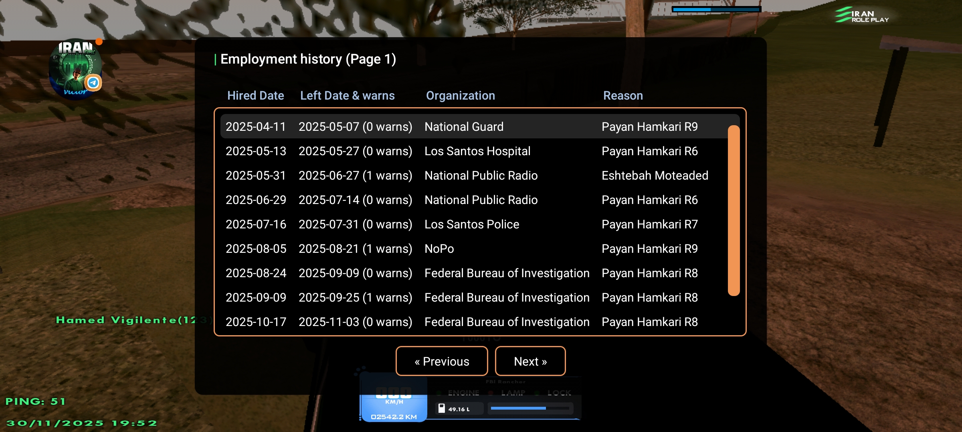This screenshot has width=962, height=432.
Task: Click the Reason column header
Action: tap(622, 96)
